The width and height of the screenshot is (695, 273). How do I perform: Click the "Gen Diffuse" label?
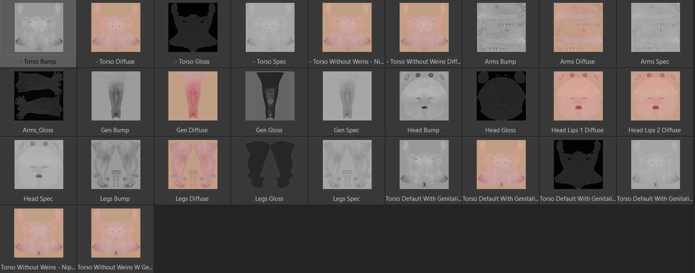click(x=192, y=130)
